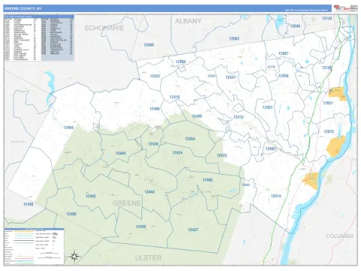Click ZIP code label 12058
This screenshot has height=271, width=361.
[284, 76]
